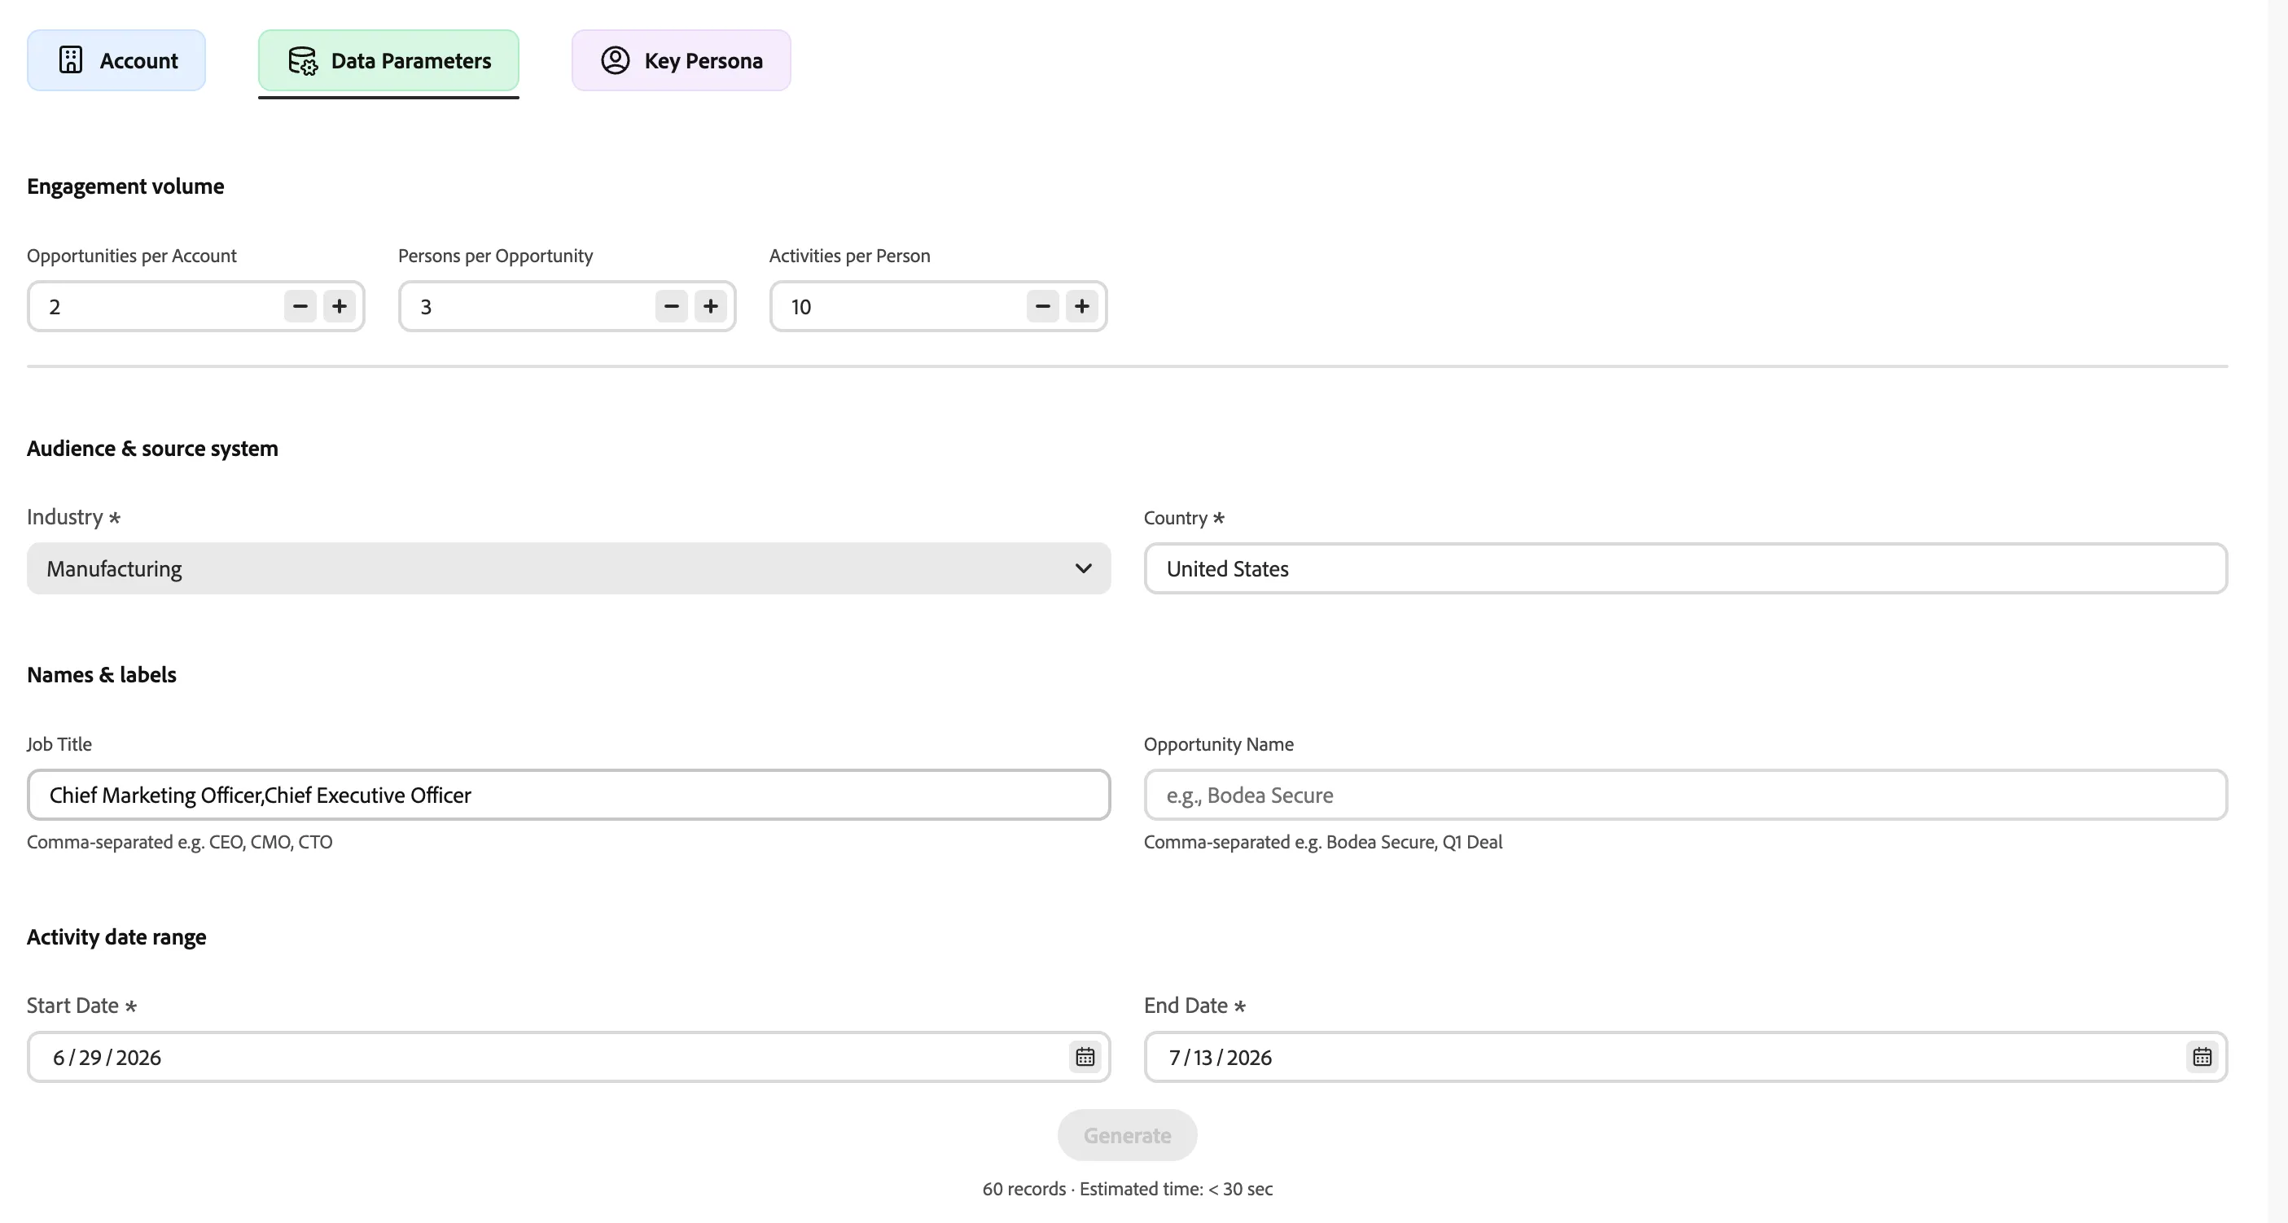Increase Opportunities per Account value
Viewport: 2288px width, 1223px height.
coord(340,306)
